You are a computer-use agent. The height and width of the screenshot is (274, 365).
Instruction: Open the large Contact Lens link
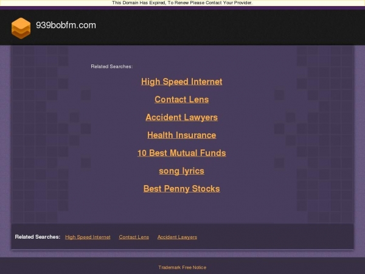pyautogui.click(x=181, y=99)
